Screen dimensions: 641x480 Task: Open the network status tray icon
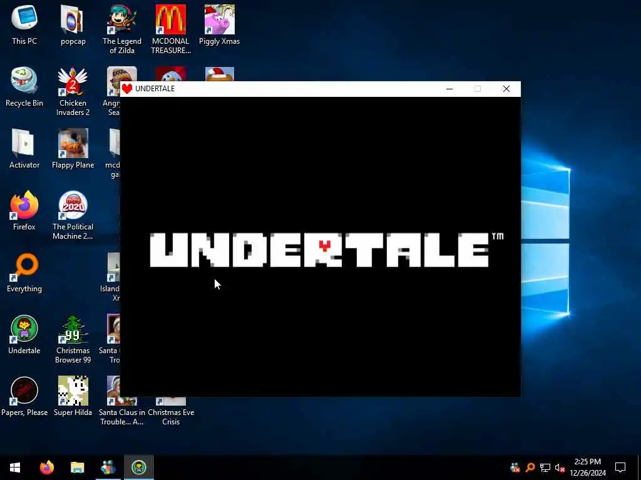(545, 467)
